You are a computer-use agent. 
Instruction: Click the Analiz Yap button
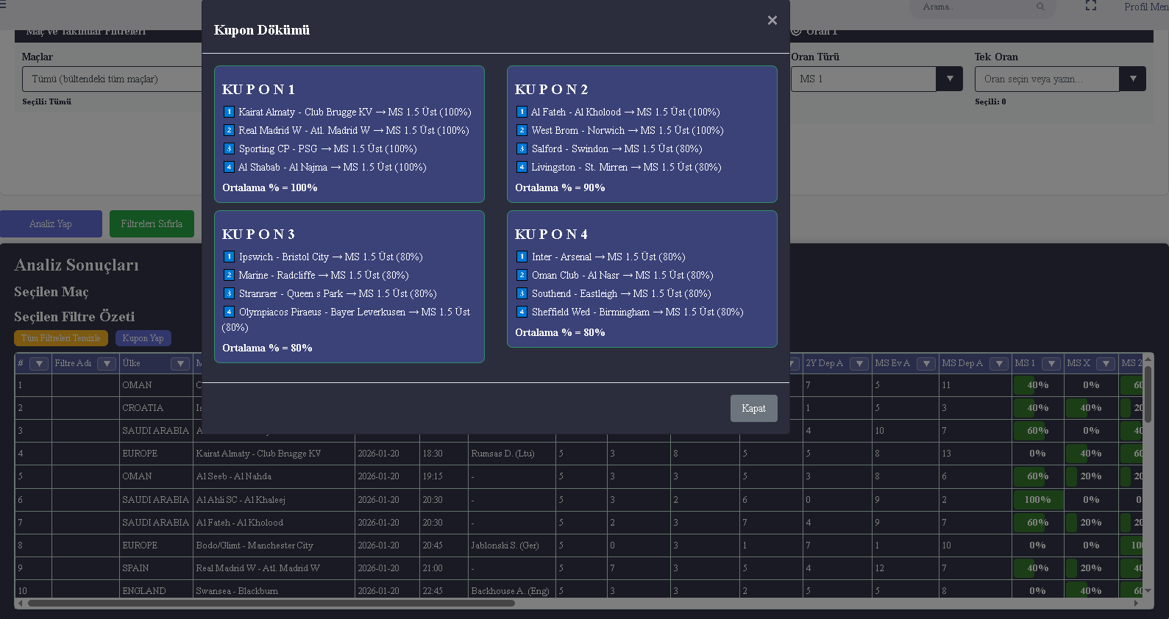pyautogui.click(x=51, y=223)
